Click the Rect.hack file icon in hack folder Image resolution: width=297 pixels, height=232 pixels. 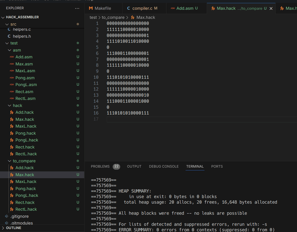pos(12,147)
